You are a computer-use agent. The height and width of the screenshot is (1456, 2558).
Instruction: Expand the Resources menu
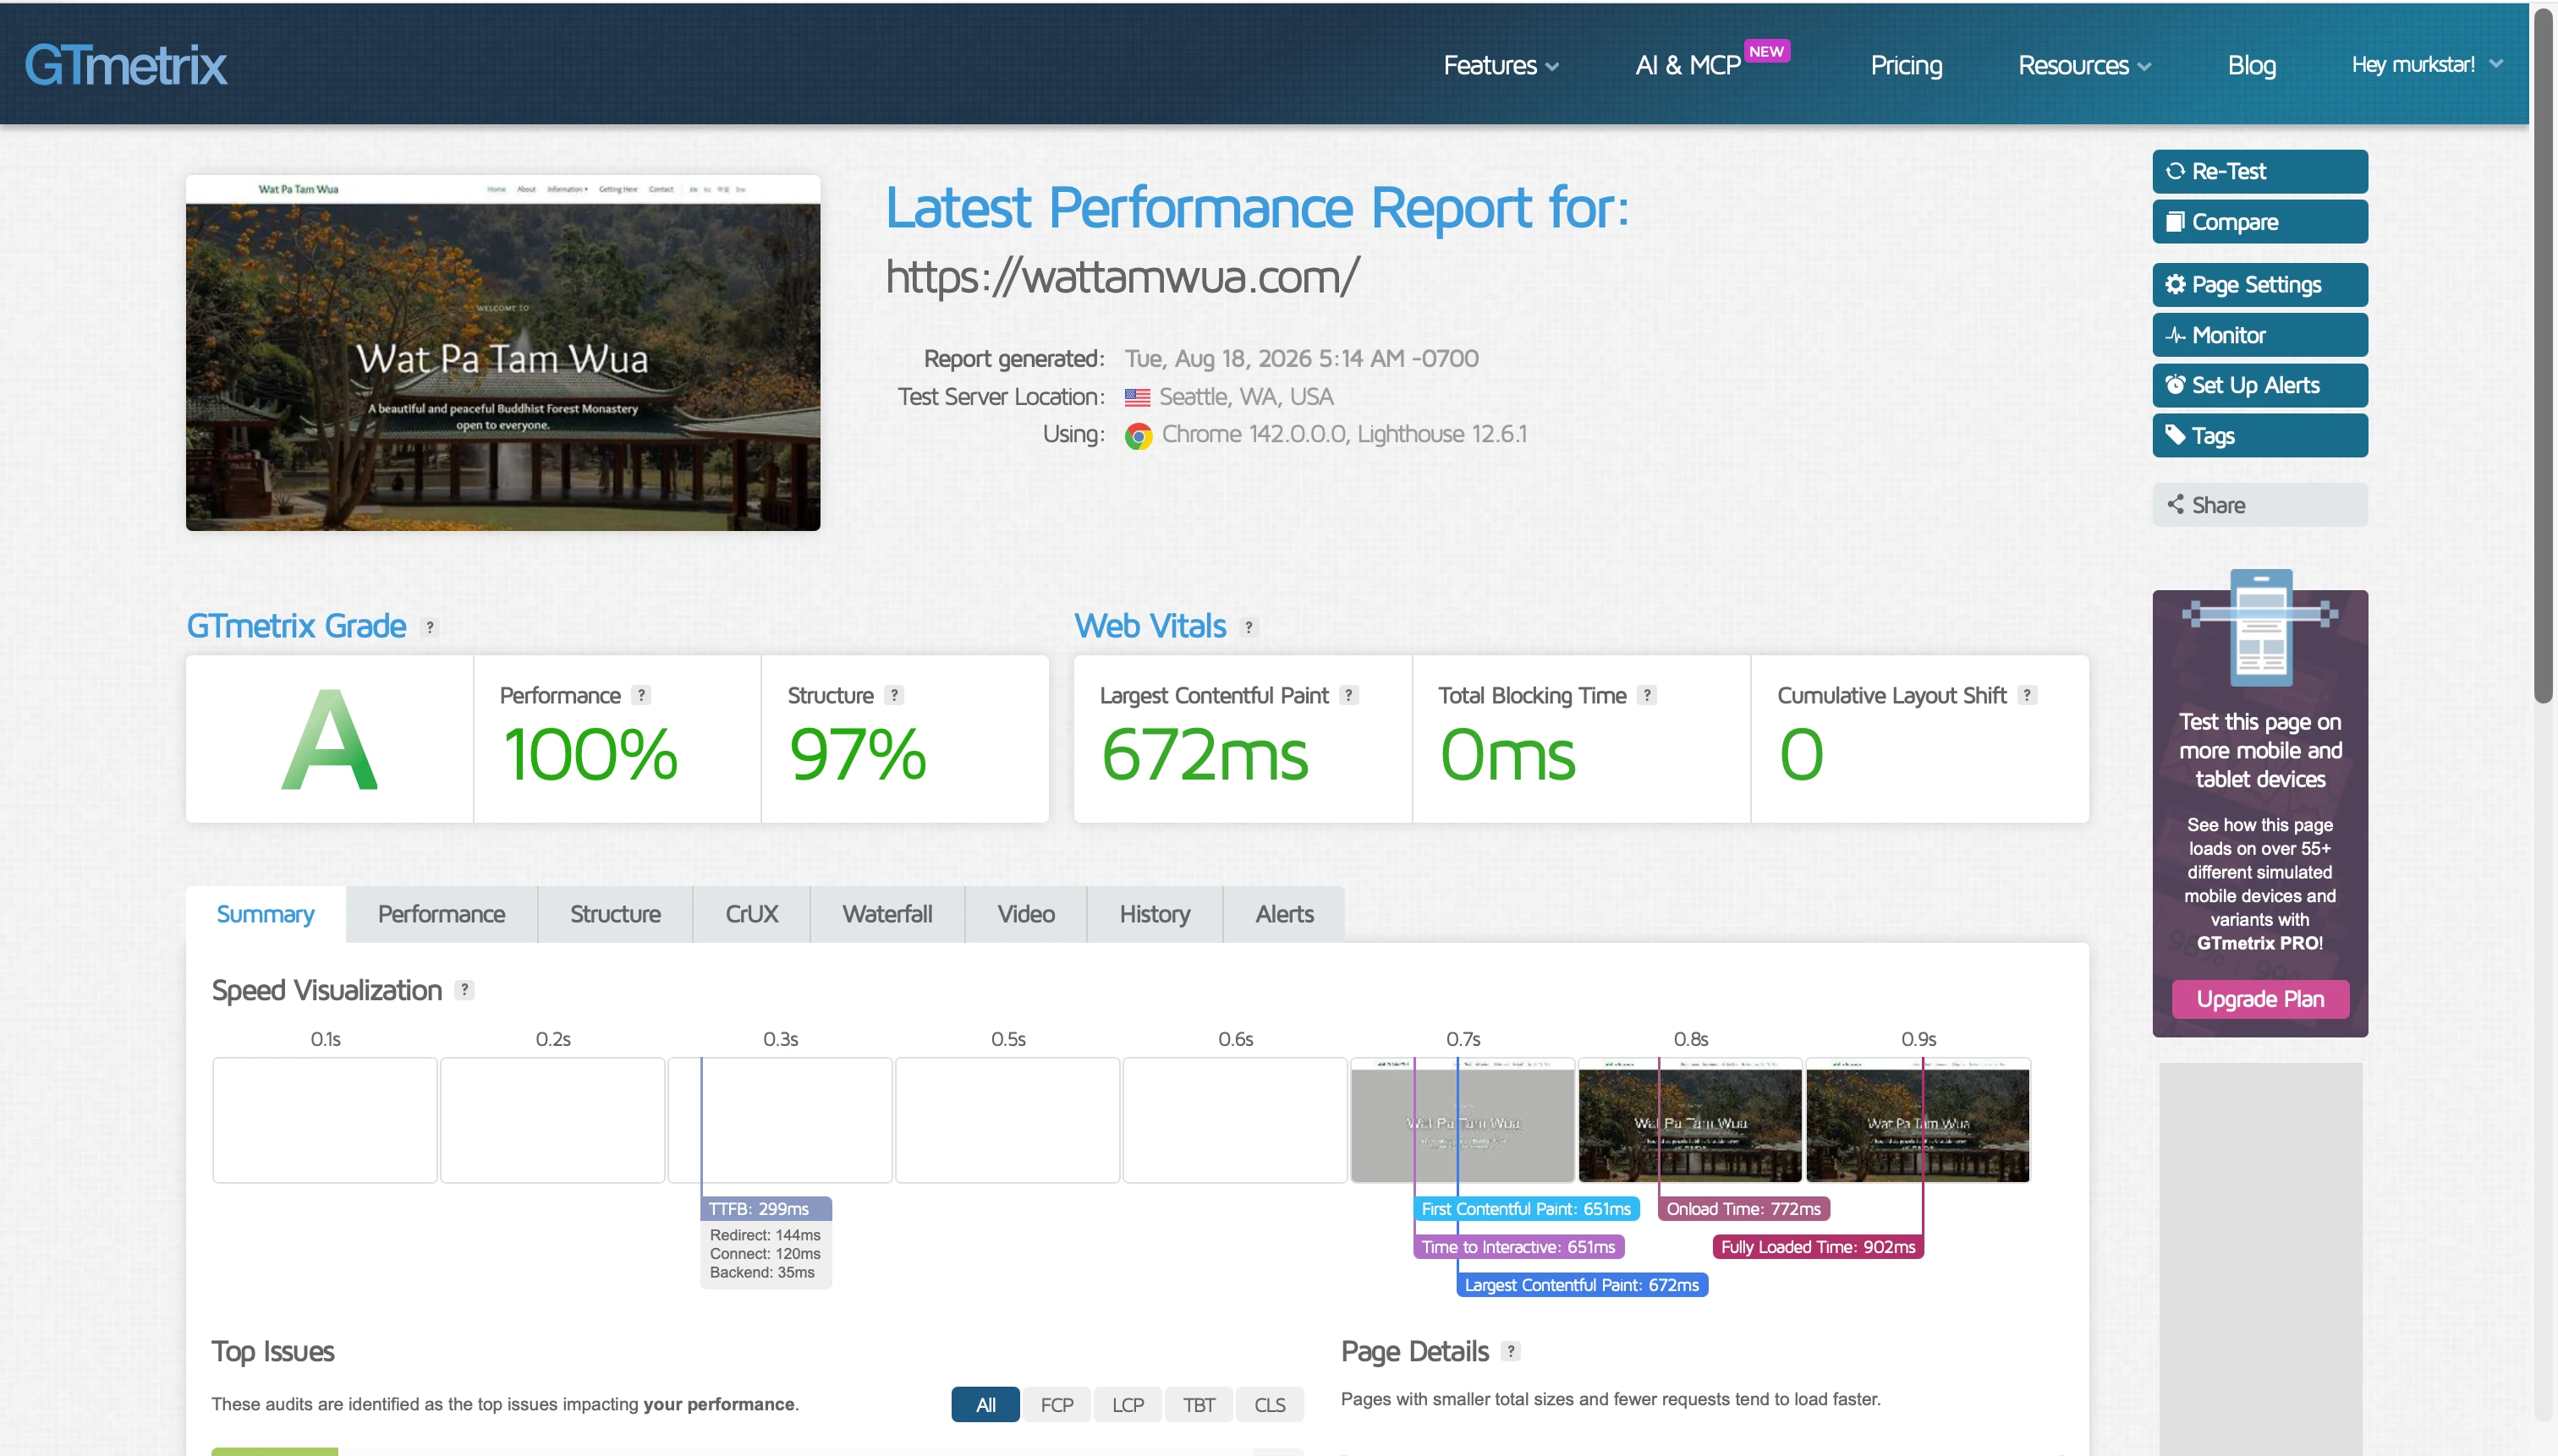[2083, 65]
